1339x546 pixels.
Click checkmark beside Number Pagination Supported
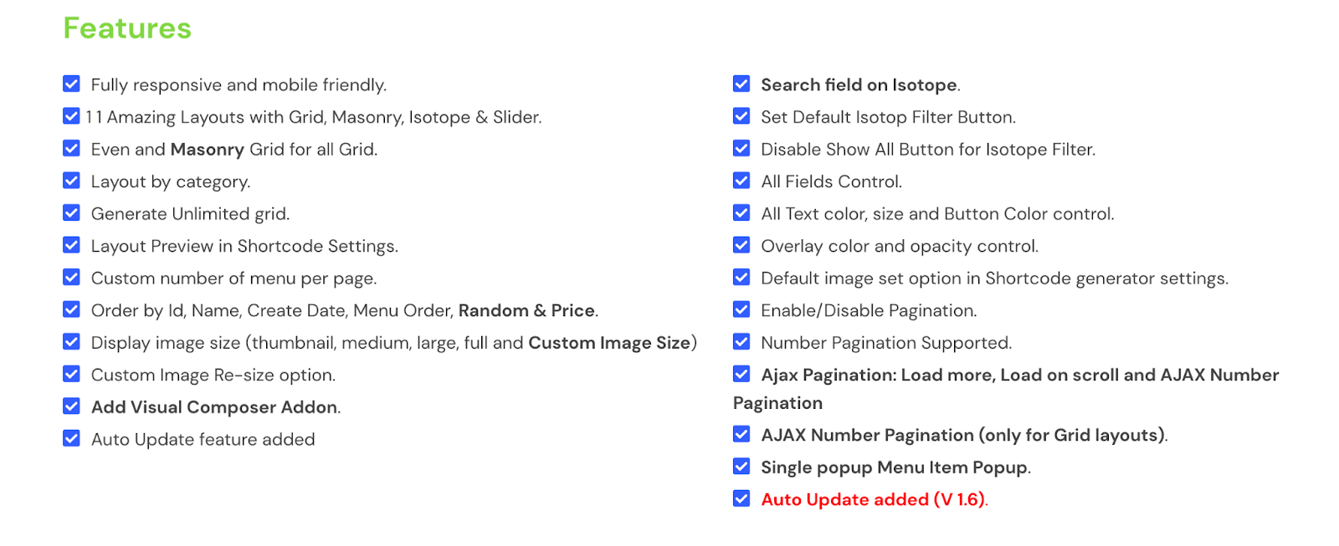coord(741,342)
